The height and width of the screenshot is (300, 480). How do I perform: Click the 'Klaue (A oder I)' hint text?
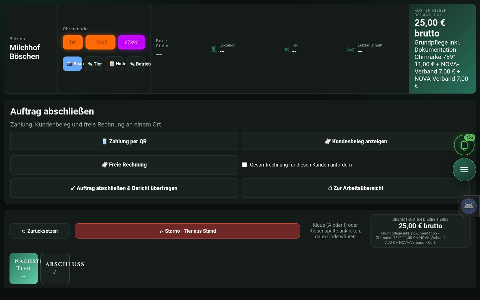click(x=335, y=231)
